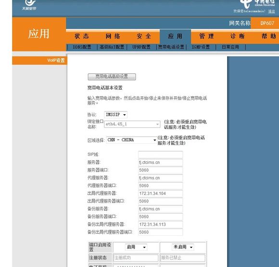Click the 宽带电话基本设置 heading
This screenshot has width=279, height=267.
(x=105, y=88)
